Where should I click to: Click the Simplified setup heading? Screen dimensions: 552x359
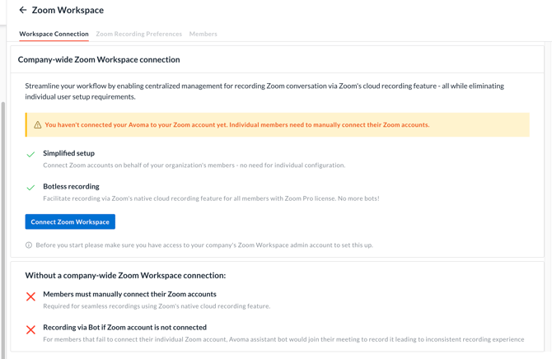[x=69, y=153]
